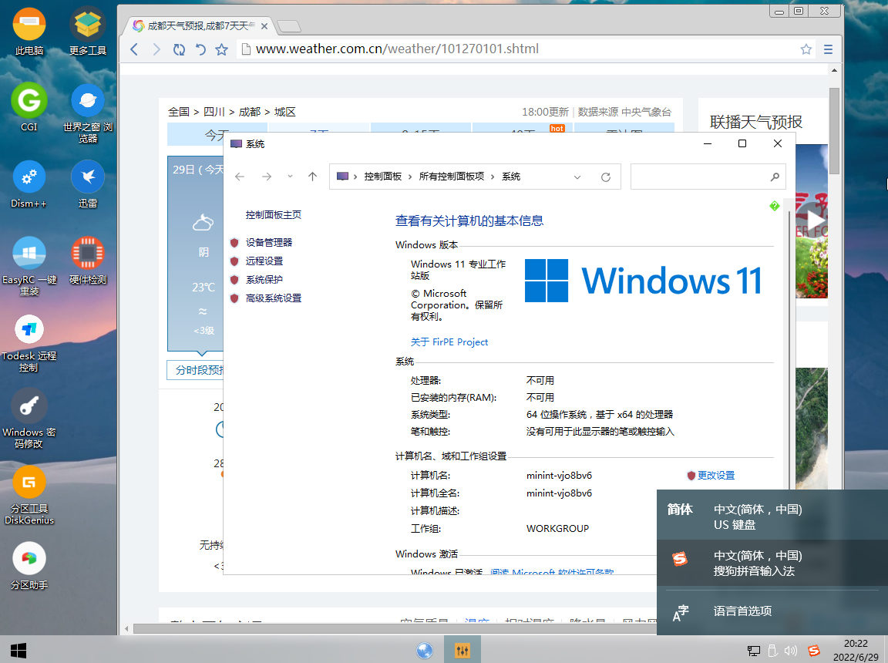Open 设备管理器 link
This screenshot has height=663, width=888.
[x=268, y=242]
